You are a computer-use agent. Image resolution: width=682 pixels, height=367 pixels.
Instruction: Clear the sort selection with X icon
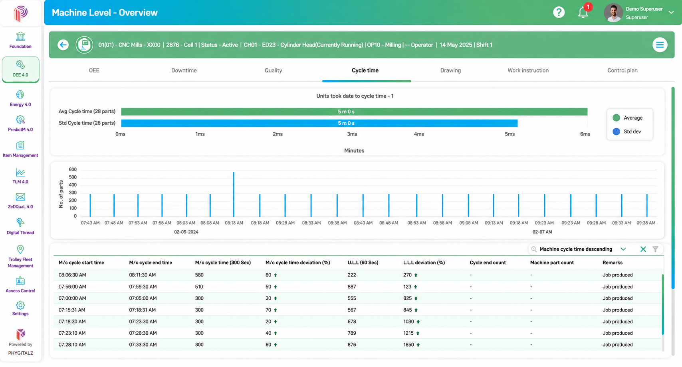pos(643,249)
